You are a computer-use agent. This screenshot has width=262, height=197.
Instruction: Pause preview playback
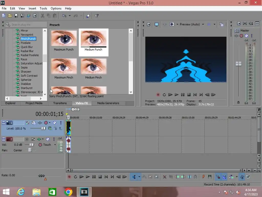(x=183, y=95)
